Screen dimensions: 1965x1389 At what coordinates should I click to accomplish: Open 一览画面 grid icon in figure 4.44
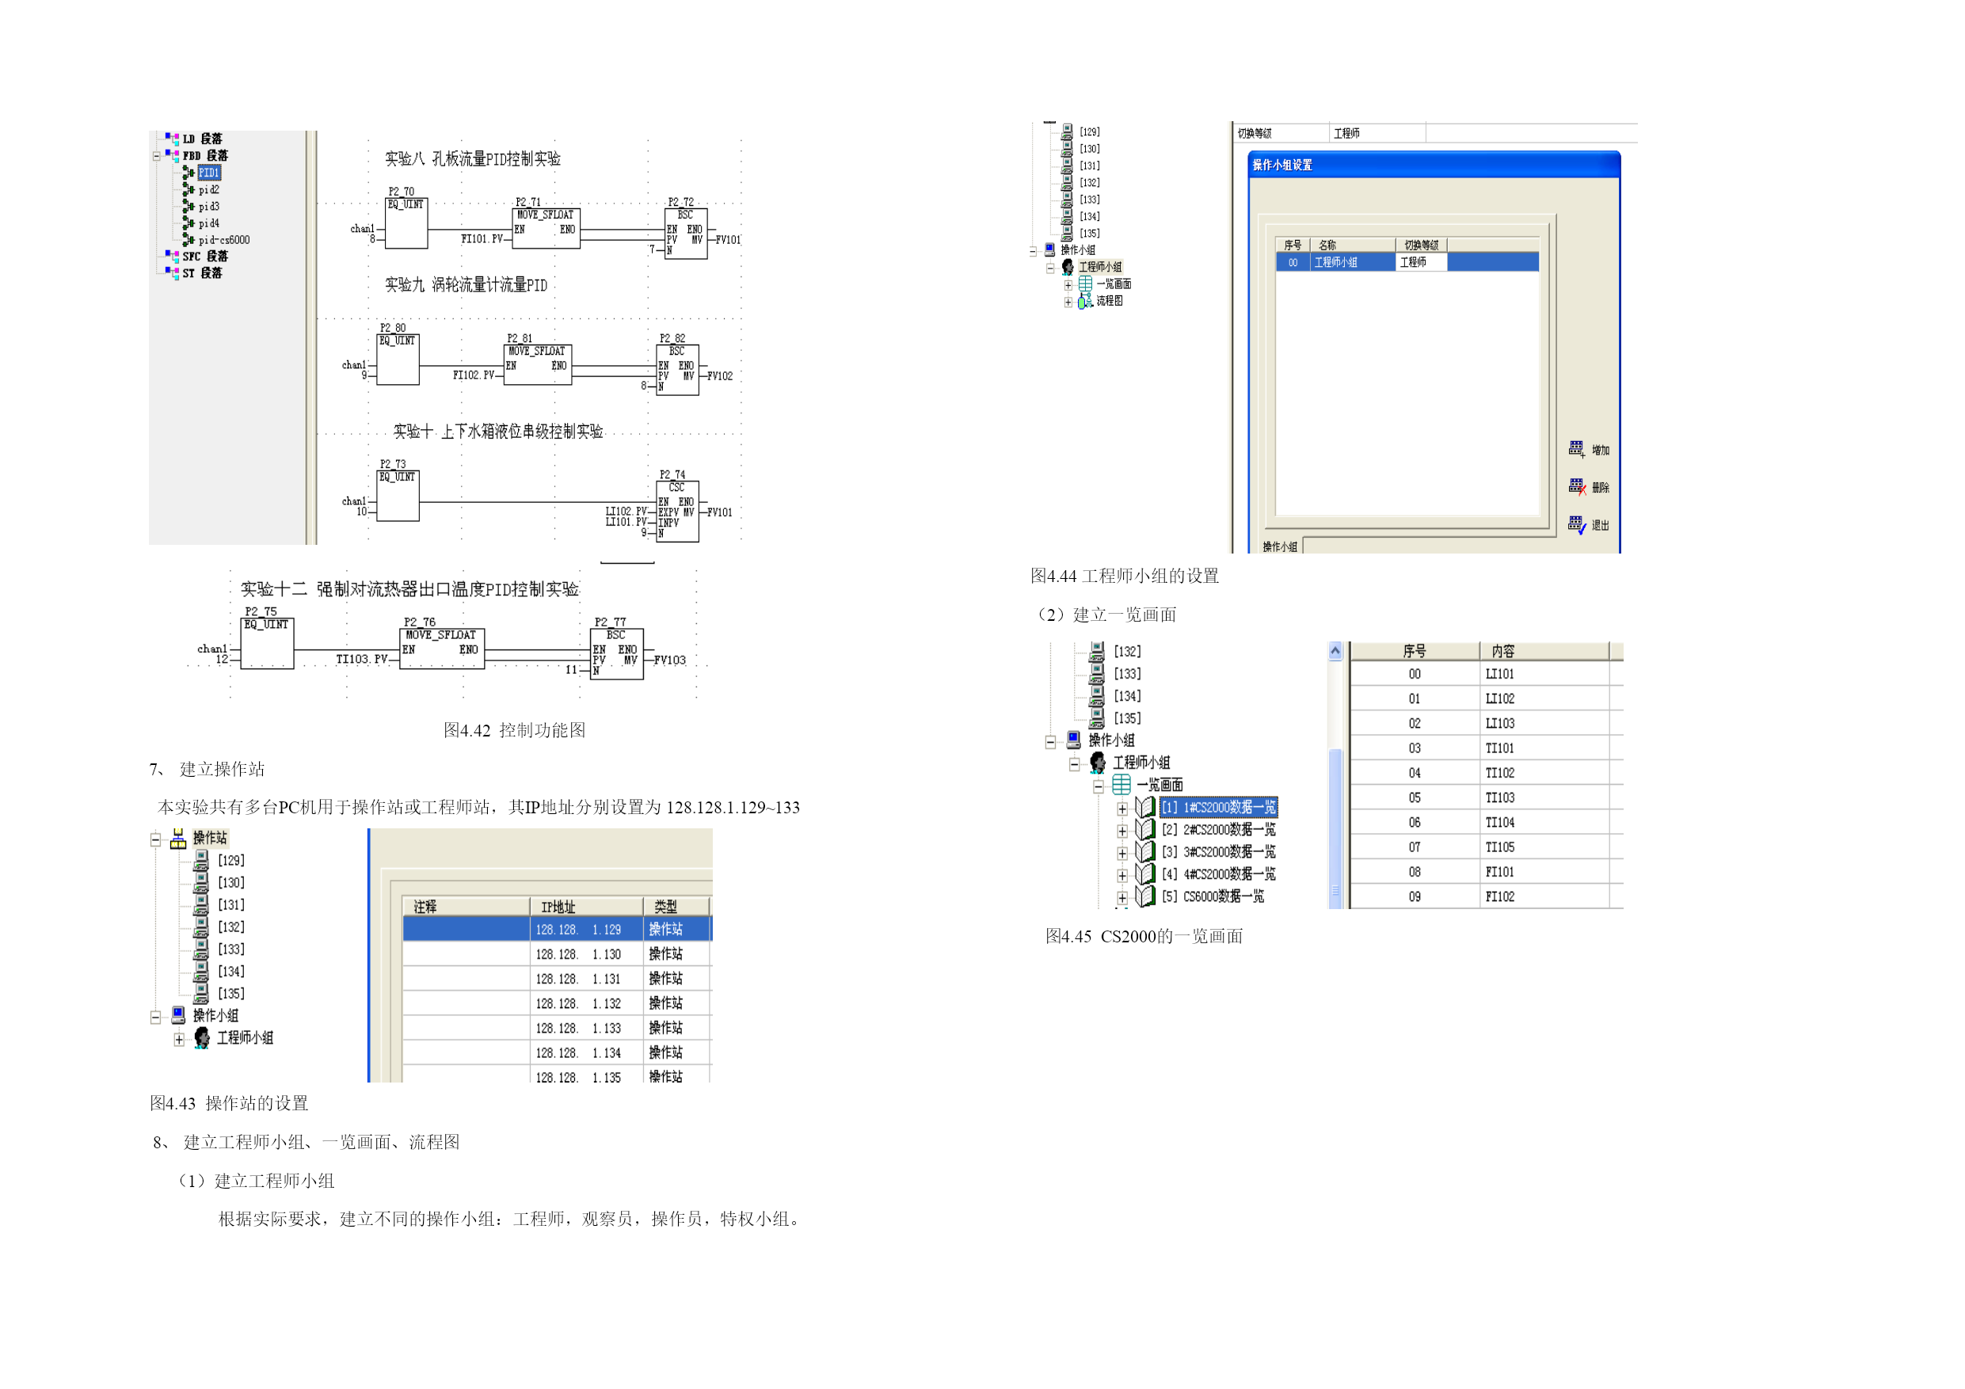[1085, 284]
